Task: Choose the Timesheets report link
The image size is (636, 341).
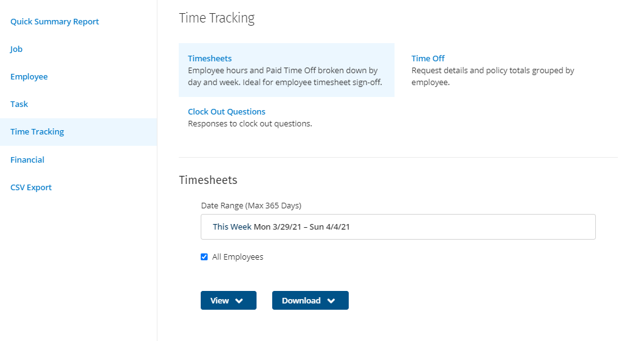Action: (209, 59)
